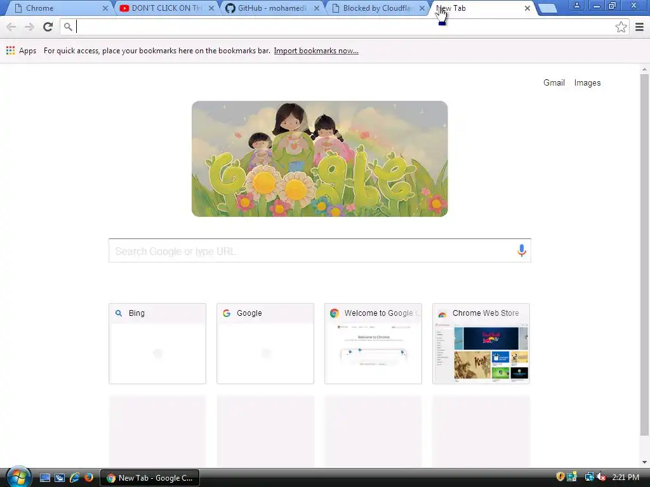
Task: Click the security shield tray icon
Action: click(560, 477)
